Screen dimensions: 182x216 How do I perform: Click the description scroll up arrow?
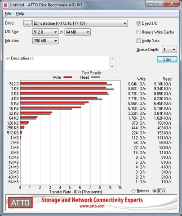pyautogui.click(x=112, y=58)
